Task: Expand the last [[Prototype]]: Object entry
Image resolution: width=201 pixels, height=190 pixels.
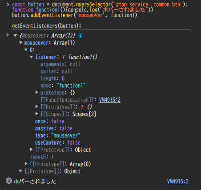Action: 21,171
